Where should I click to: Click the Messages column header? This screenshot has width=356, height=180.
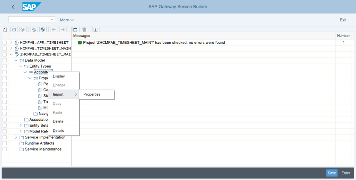tap(204, 36)
